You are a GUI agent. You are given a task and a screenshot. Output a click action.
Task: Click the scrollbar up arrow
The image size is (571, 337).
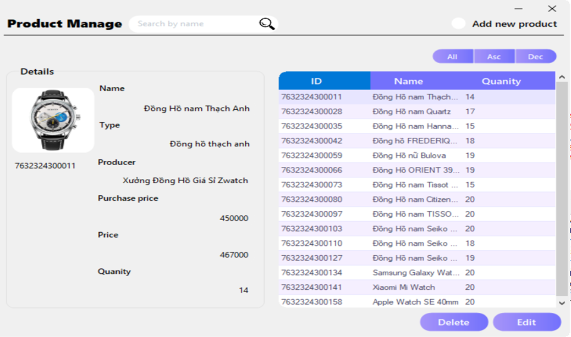562,76
